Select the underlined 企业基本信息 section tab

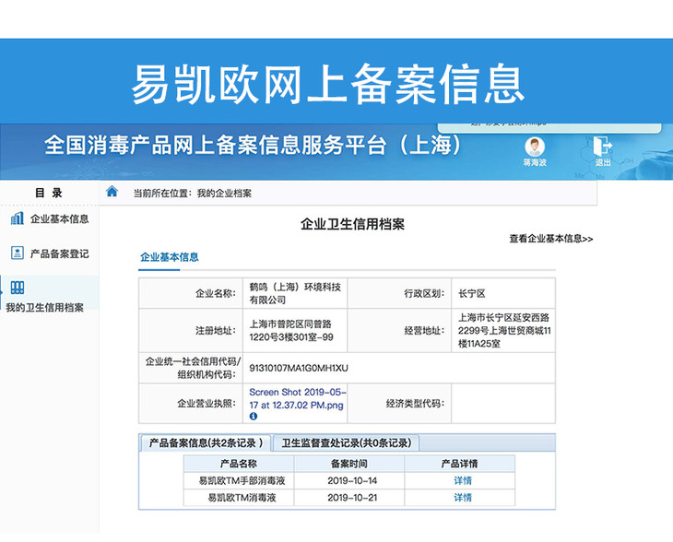coord(169,257)
